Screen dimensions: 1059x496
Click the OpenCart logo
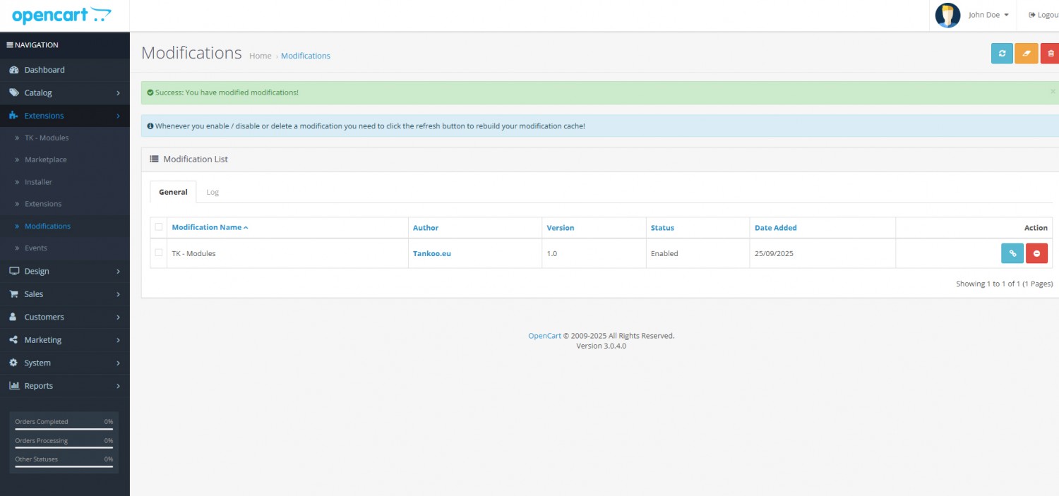61,15
